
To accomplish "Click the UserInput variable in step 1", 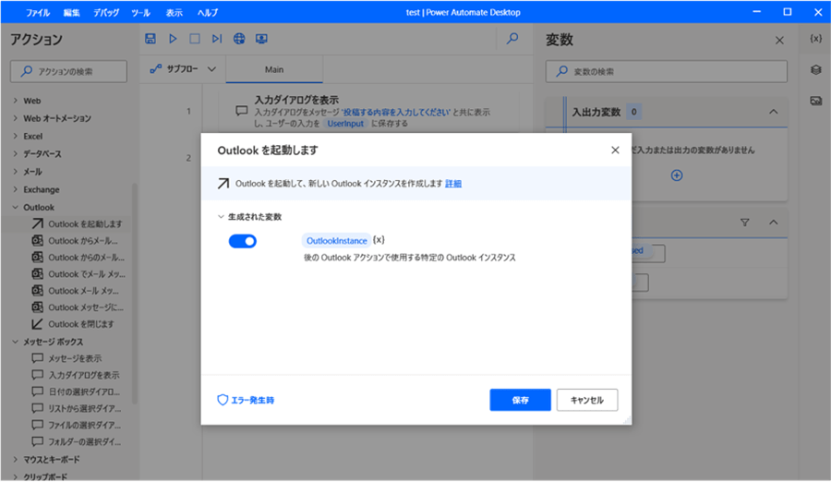I will (345, 124).
